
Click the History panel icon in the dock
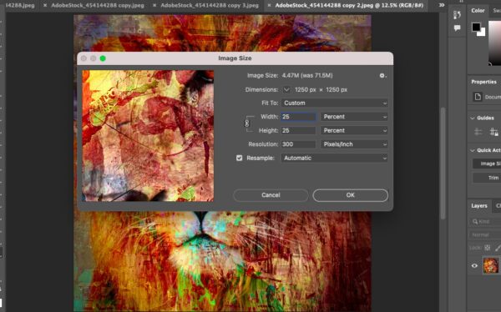click(x=457, y=15)
